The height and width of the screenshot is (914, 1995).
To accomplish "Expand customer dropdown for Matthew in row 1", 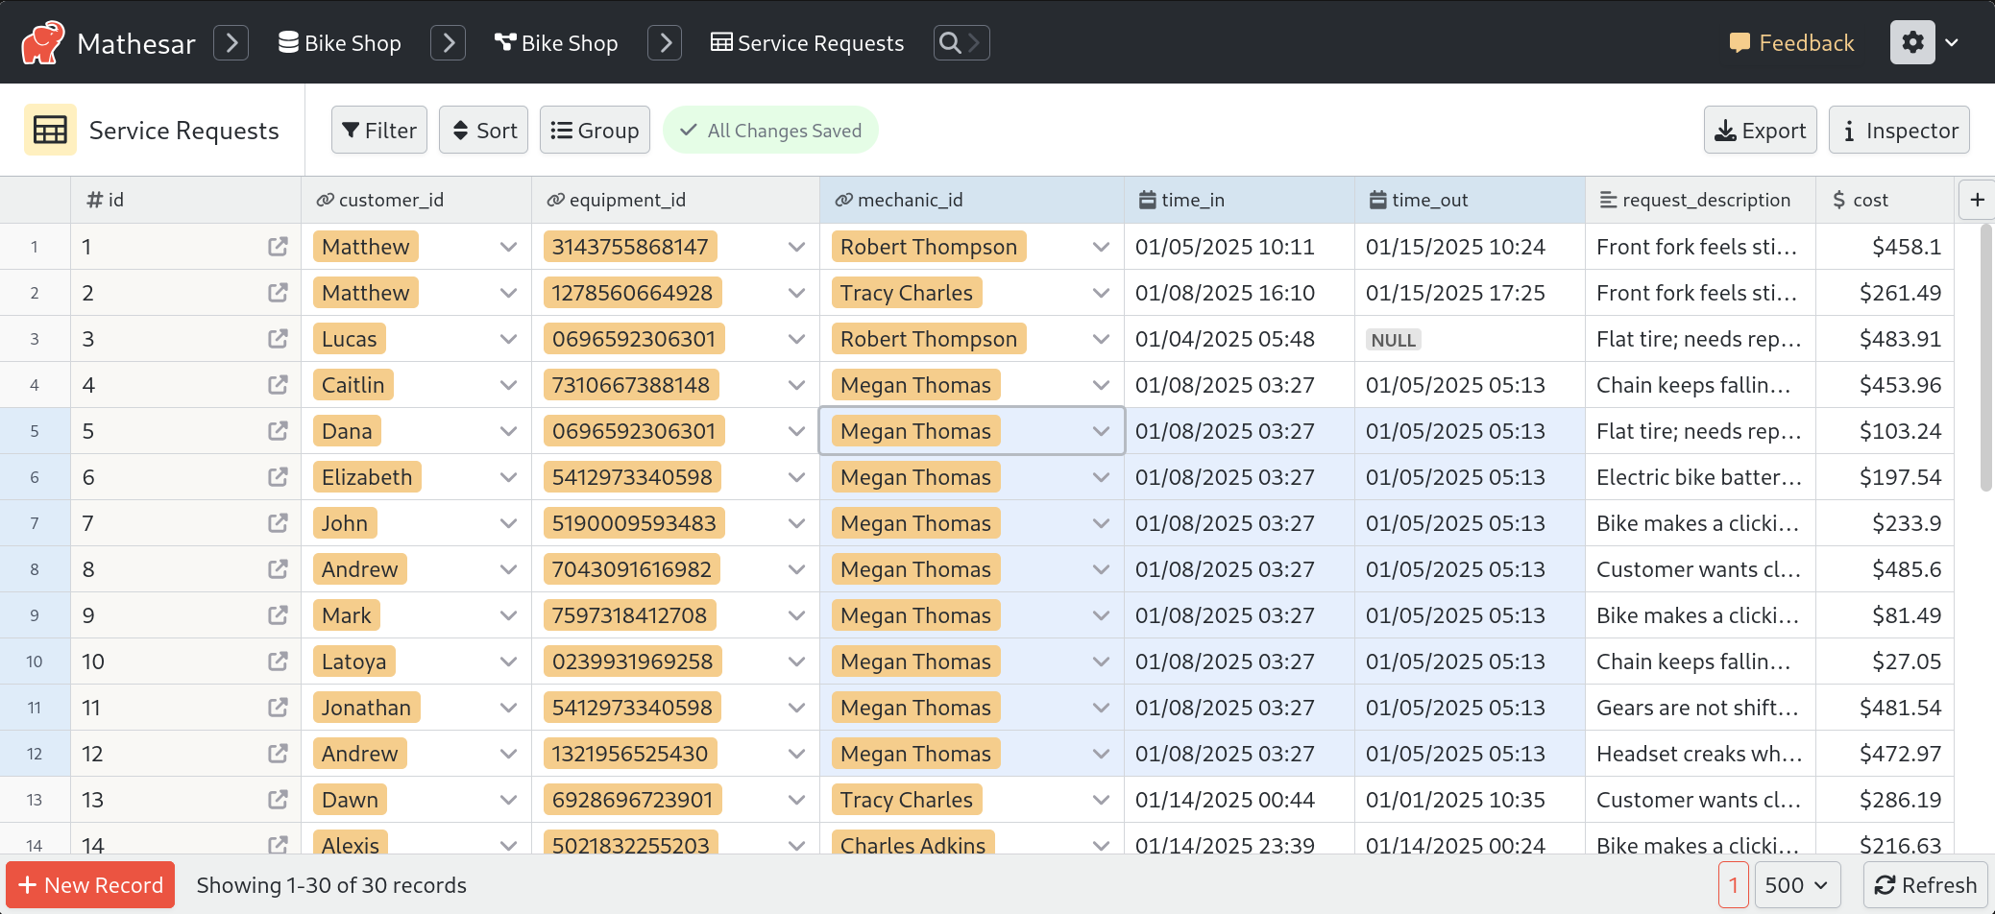I will point(508,247).
